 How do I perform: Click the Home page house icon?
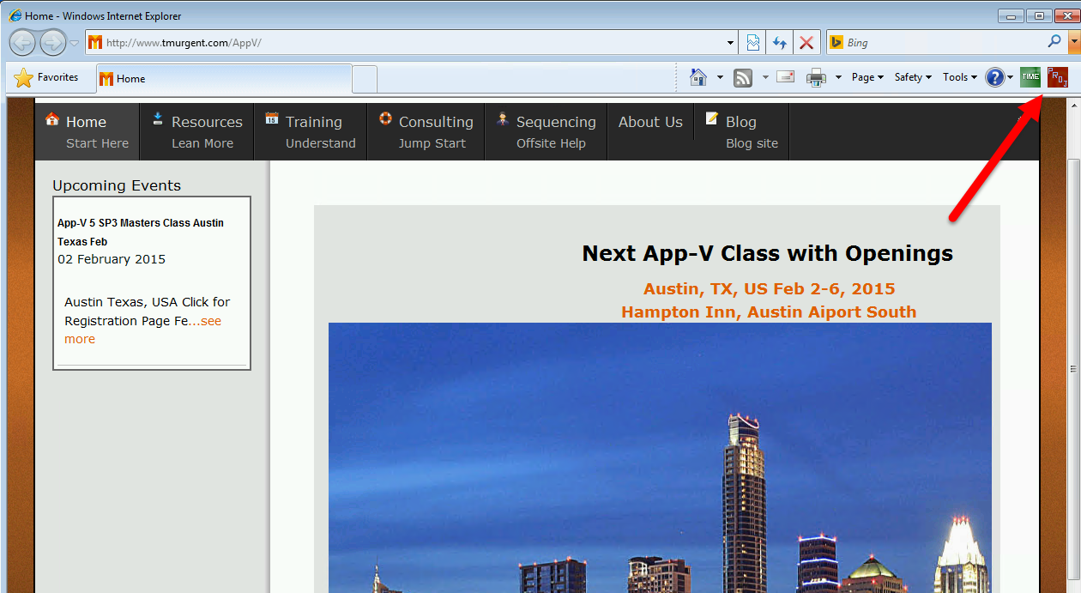(x=698, y=77)
